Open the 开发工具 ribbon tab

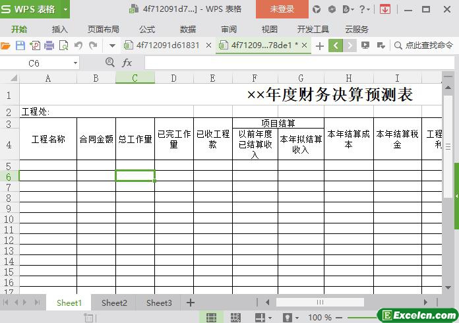[313, 30]
